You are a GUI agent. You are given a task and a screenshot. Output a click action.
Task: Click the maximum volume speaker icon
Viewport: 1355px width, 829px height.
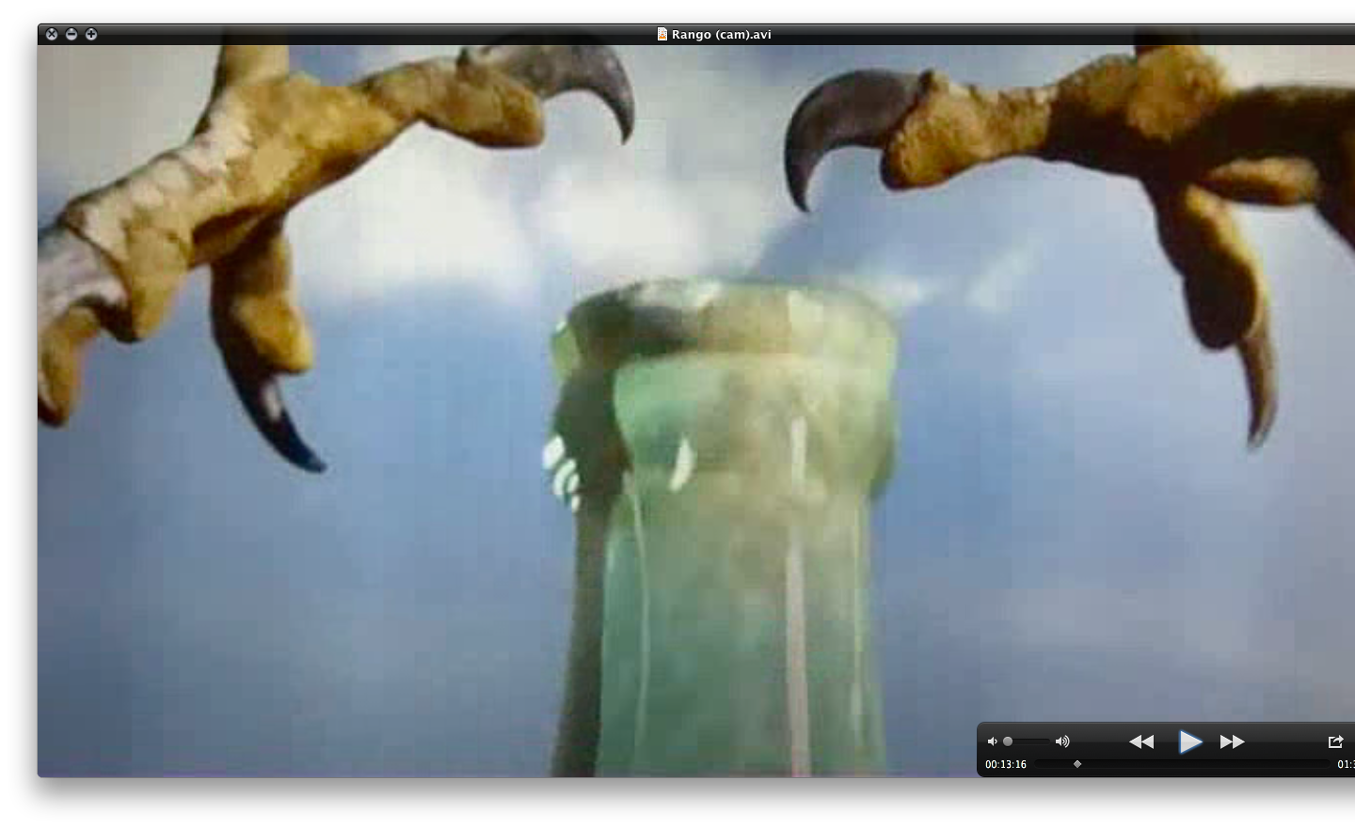coord(1062,741)
